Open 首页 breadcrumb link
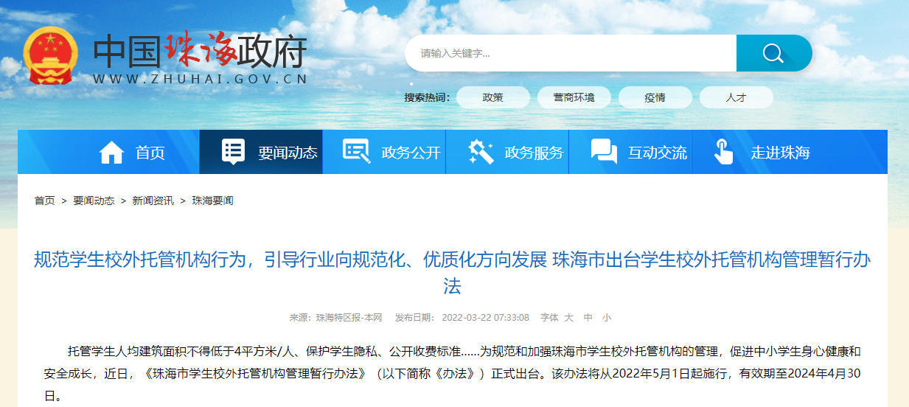 (x=45, y=201)
